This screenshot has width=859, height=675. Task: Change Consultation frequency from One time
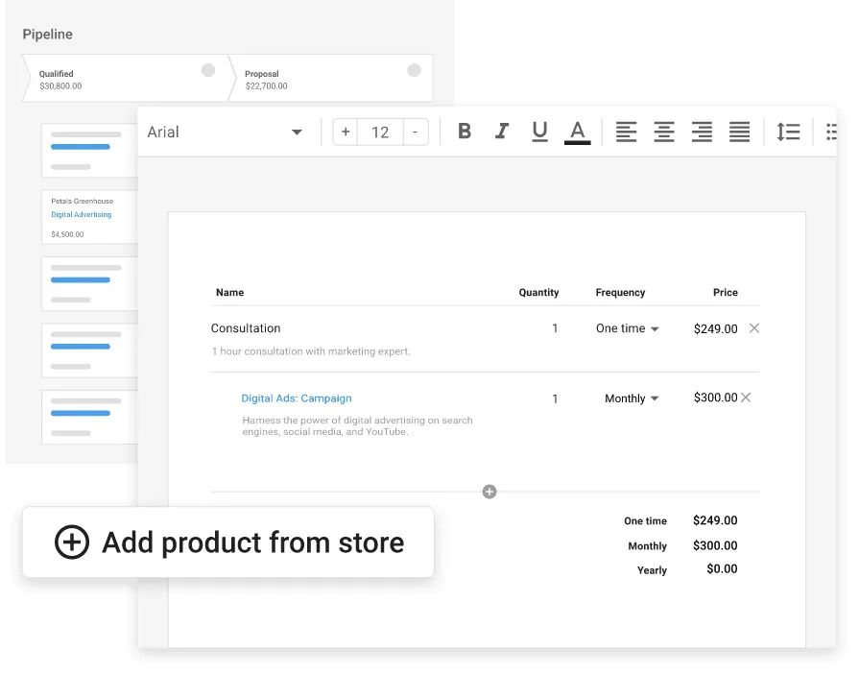(x=628, y=328)
